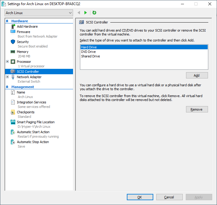The height and width of the screenshot is (205, 217).
Task: Open Memory settings via its chip icon
Action: point(13,52)
